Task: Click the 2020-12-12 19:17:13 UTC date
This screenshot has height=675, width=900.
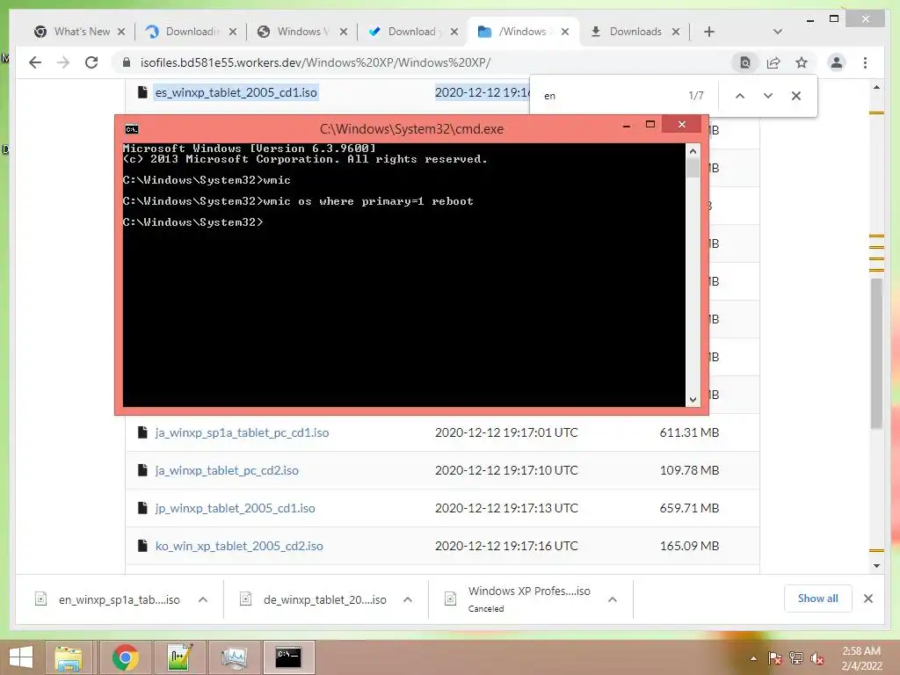Action: (506, 509)
